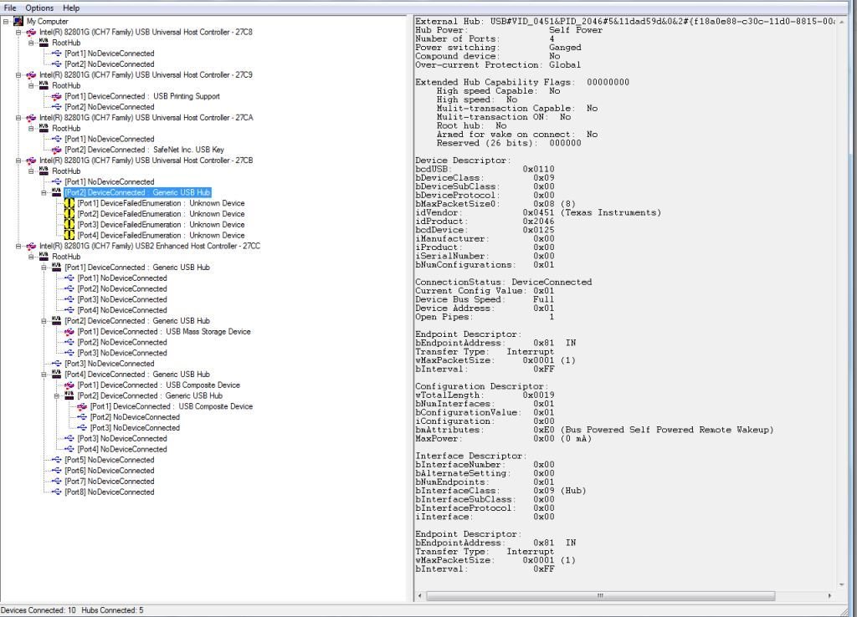Collapse the 27CB Universal Host Controller node
Screen dimensions: 857x617
[18, 161]
